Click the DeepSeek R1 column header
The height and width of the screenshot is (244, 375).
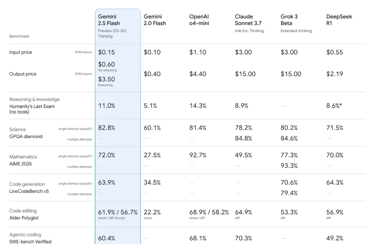(339, 20)
